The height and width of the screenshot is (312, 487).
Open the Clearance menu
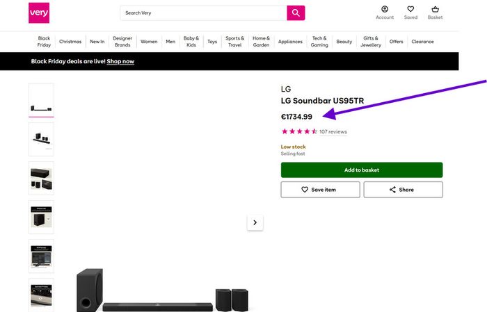tap(422, 42)
